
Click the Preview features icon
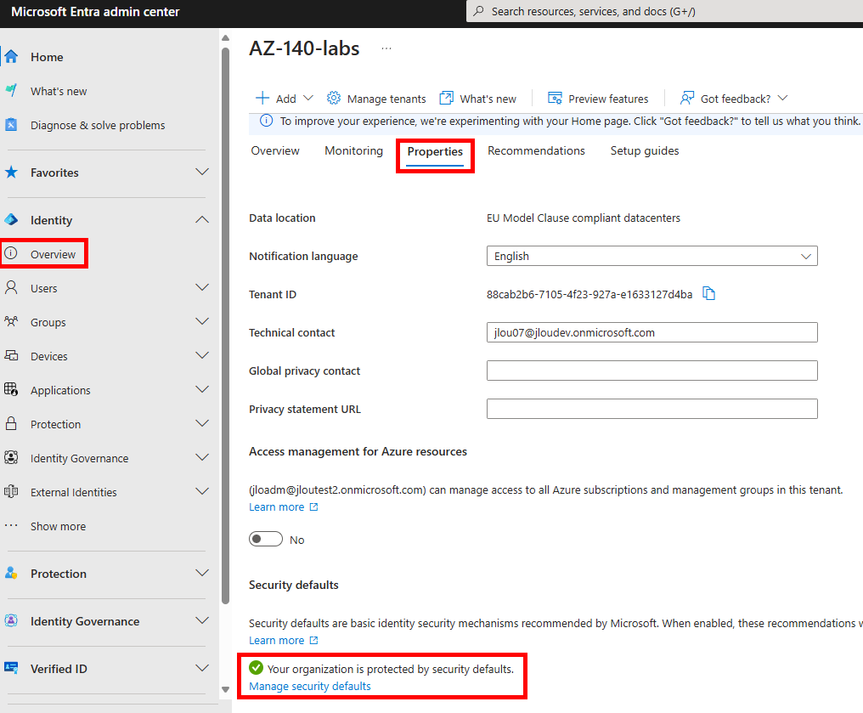555,98
